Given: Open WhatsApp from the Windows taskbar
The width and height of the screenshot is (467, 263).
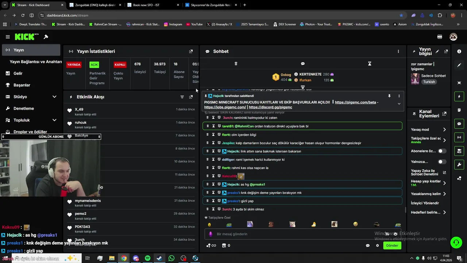Looking at the screenshot, I should 171,258.
